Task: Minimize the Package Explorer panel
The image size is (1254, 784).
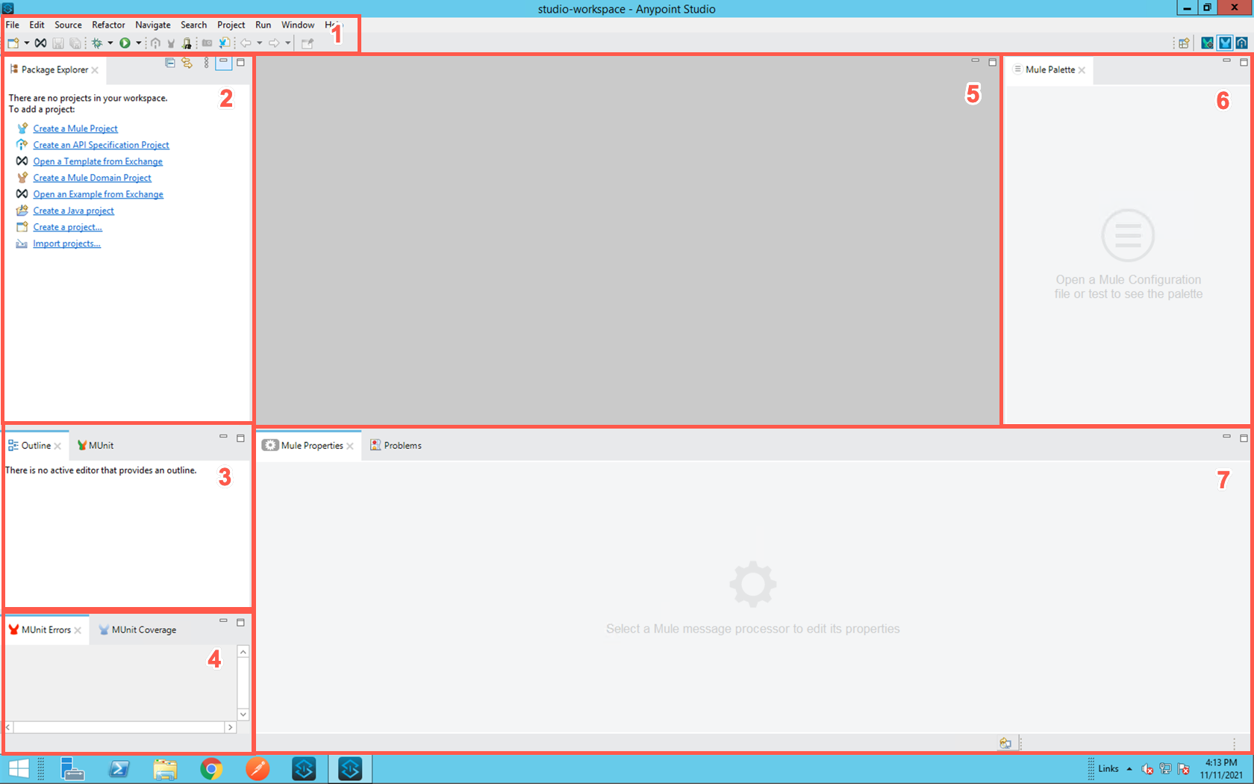Action: click(223, 62)
